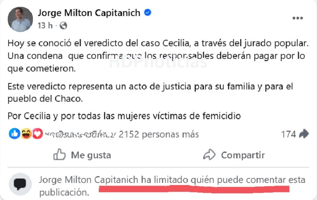317x200 pixels.
Task: Click the black comment bubble icon
Action: coord(20,185)
